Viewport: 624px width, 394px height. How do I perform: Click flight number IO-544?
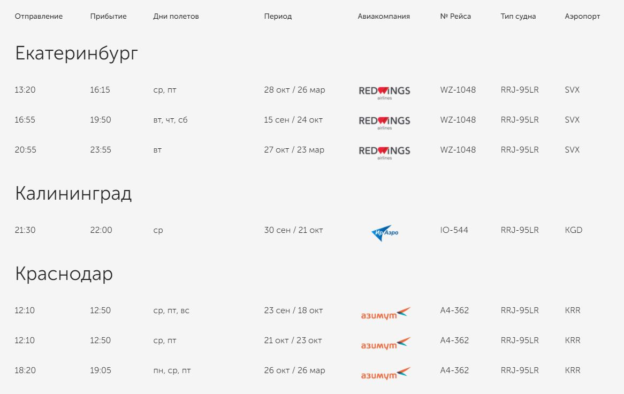click(x=454, y=230)
